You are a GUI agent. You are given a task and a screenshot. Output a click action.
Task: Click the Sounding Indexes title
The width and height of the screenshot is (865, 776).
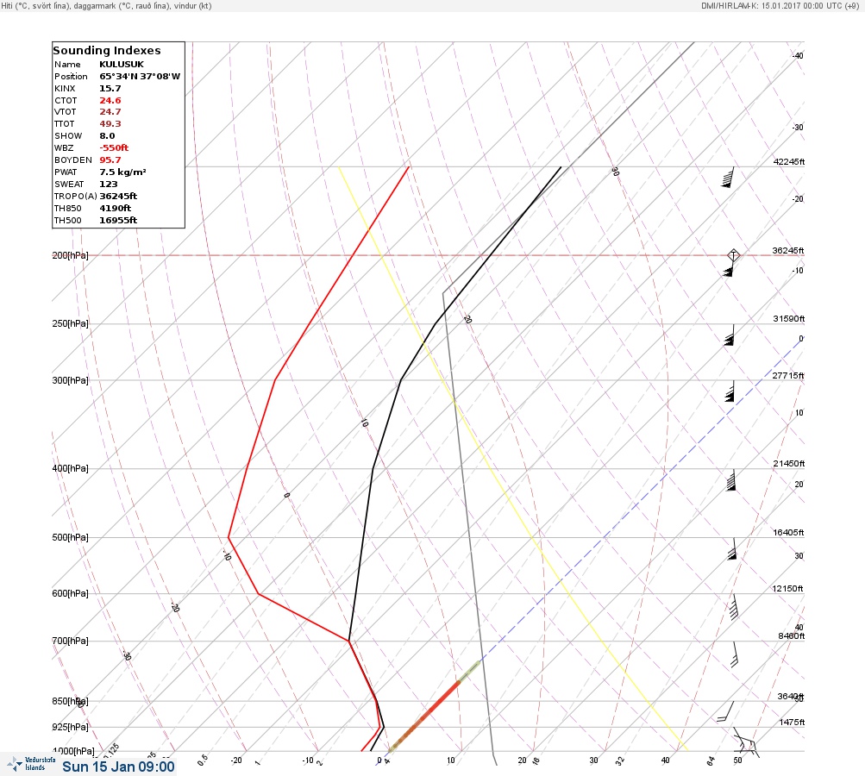pyautogui.click(x=106, y=50)
